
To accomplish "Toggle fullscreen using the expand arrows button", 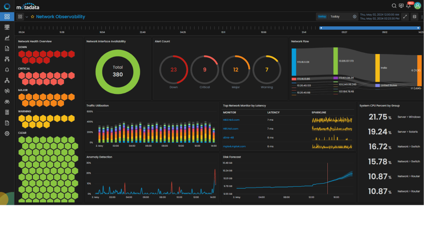I will coord(405,17).
